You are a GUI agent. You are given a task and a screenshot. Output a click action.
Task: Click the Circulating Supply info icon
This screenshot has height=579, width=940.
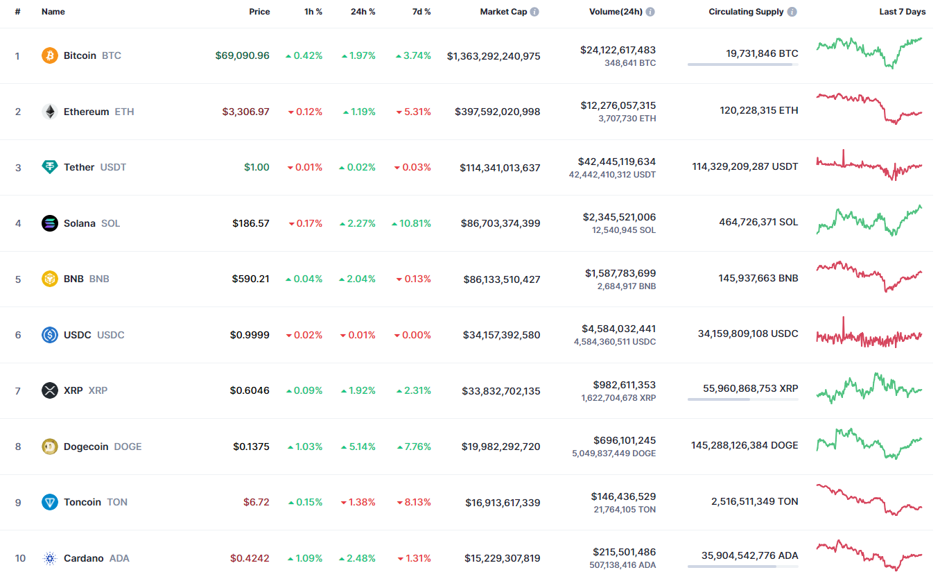pos(792,12)
